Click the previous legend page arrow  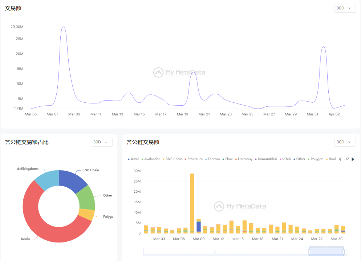point(340,159)
